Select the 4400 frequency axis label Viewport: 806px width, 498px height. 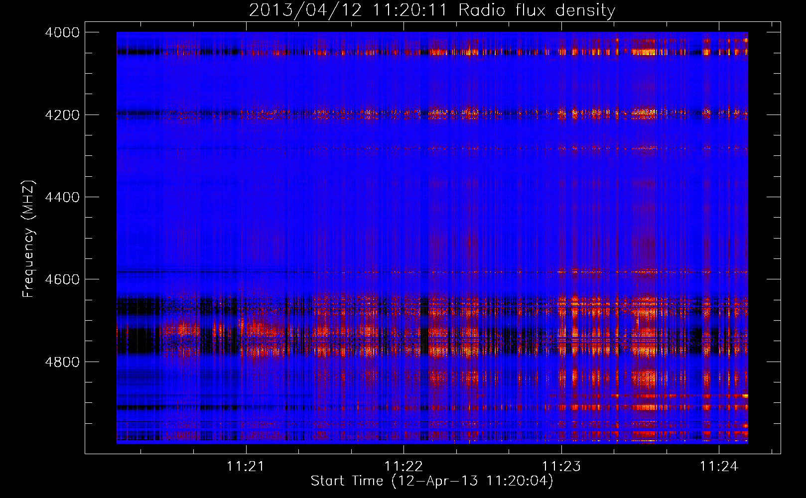(x=62, y=197)
